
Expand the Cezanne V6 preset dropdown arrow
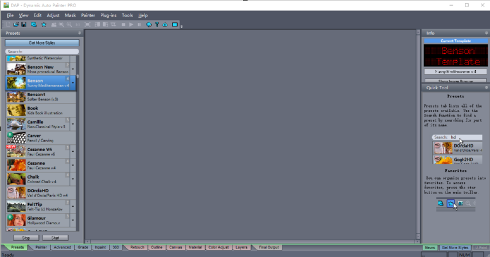click(x=73, y=152)
